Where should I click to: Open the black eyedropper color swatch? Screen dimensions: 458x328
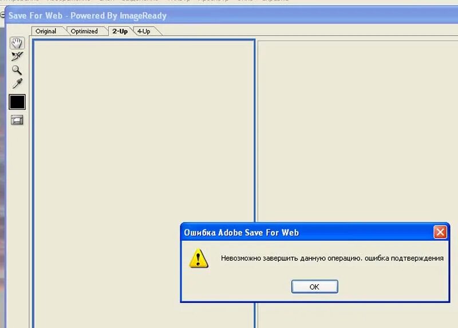point(17,102)
